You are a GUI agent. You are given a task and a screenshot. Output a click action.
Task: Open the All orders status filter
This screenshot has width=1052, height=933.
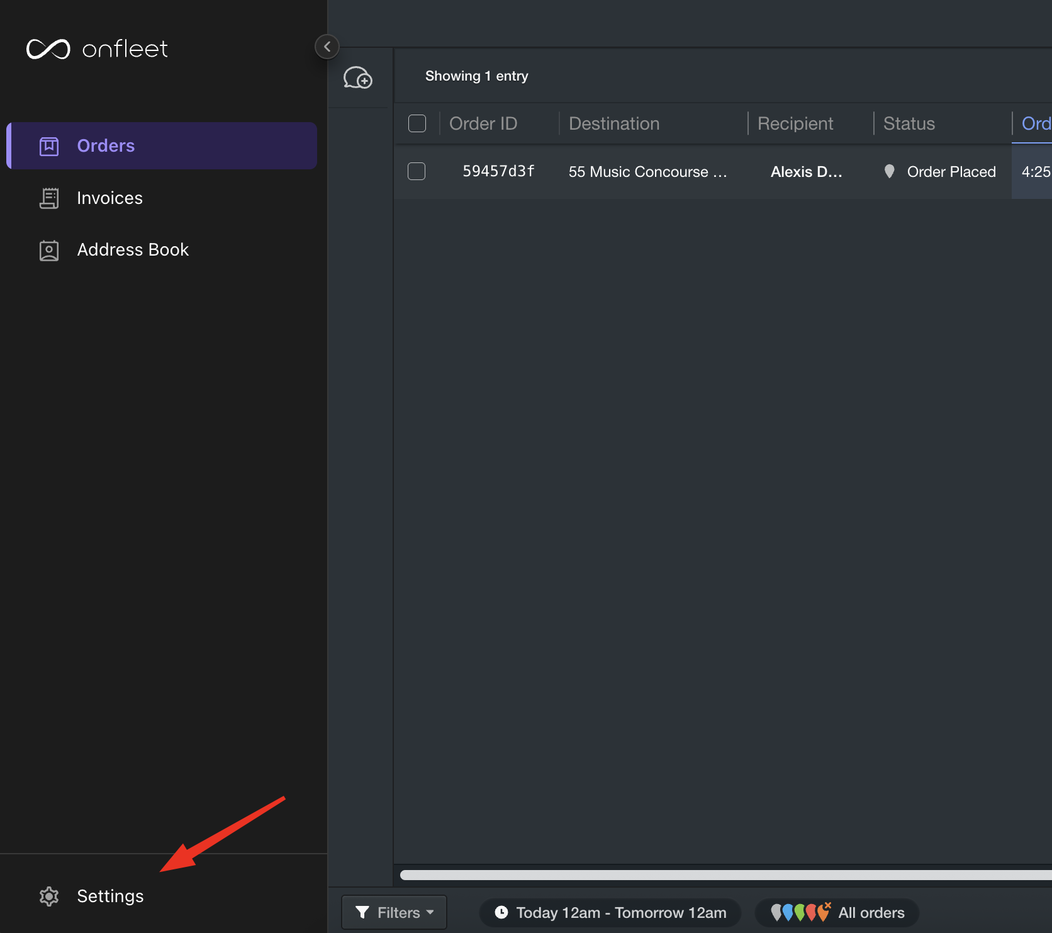(837, 912)
